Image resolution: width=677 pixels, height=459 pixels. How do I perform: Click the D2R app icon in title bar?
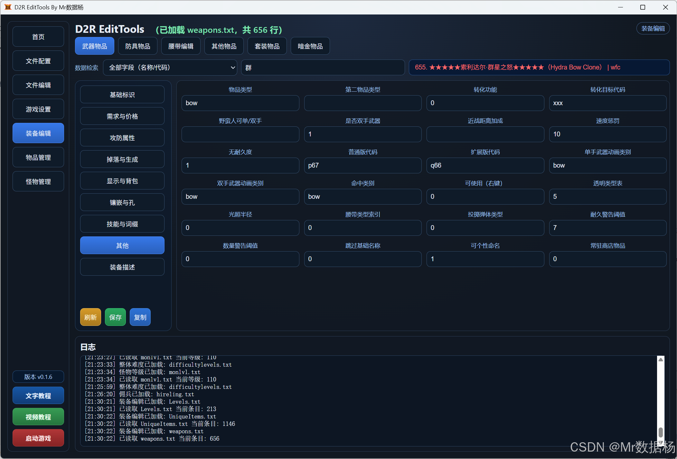(x=8, y=7)
